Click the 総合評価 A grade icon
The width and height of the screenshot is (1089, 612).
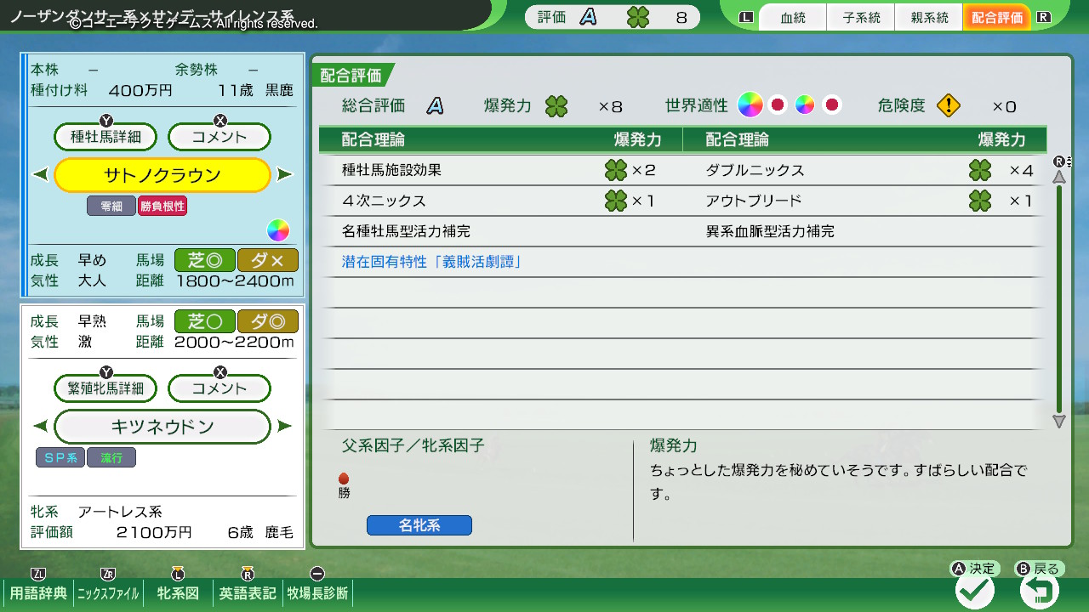435,106
